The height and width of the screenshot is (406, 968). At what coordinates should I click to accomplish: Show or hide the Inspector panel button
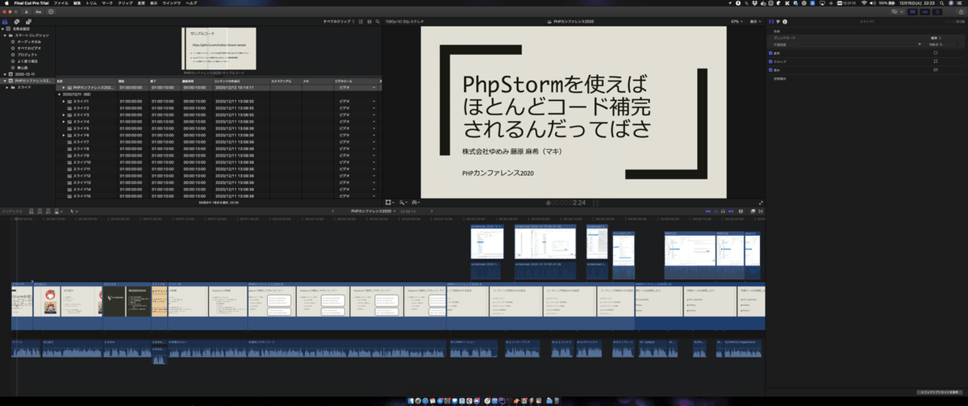click(937, 12)
